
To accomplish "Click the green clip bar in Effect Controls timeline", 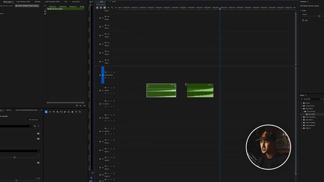I will tap(66, 9).
